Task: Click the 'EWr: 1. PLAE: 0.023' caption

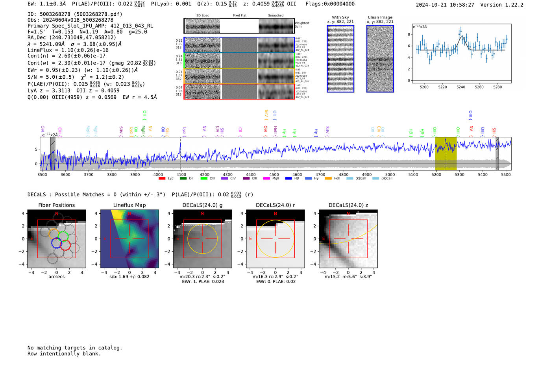Action: click(x=203, y=282)
